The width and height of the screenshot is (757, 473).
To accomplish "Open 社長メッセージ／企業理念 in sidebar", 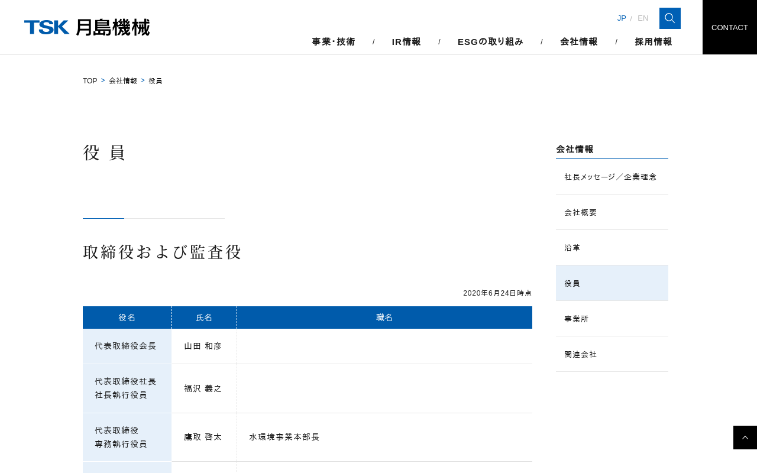I will [610, 177].
